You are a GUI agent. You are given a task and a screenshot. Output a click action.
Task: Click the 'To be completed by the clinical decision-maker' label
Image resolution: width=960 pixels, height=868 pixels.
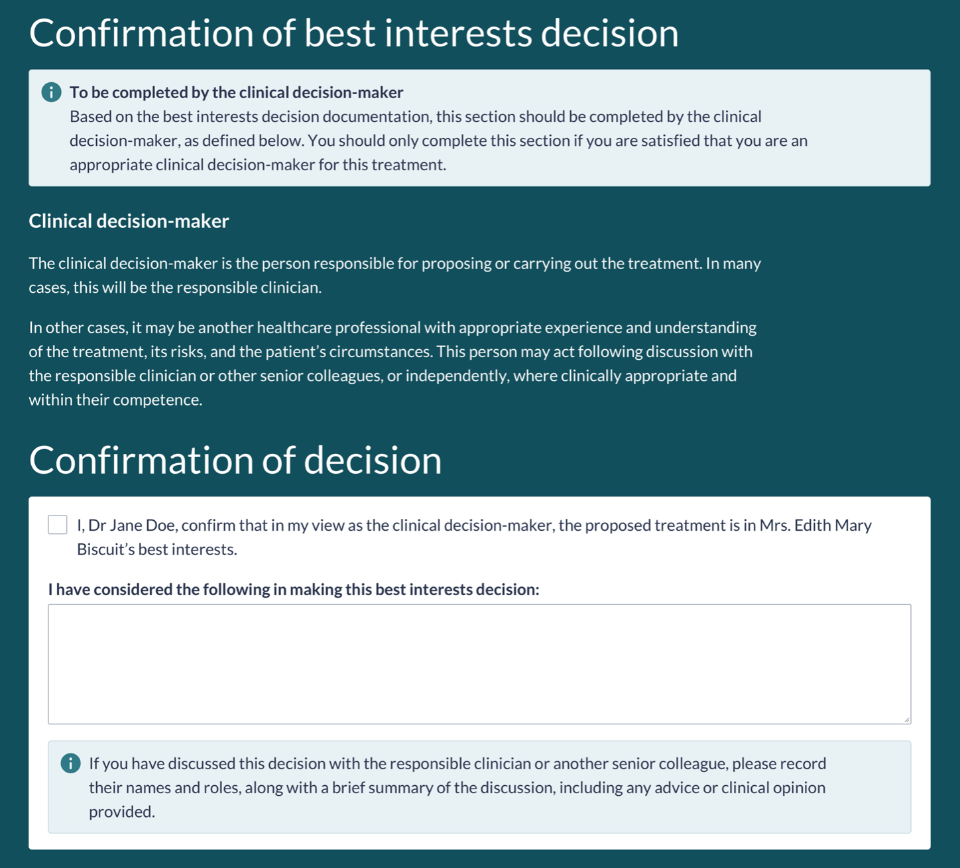pyautogui.click(x=235, y=92)
